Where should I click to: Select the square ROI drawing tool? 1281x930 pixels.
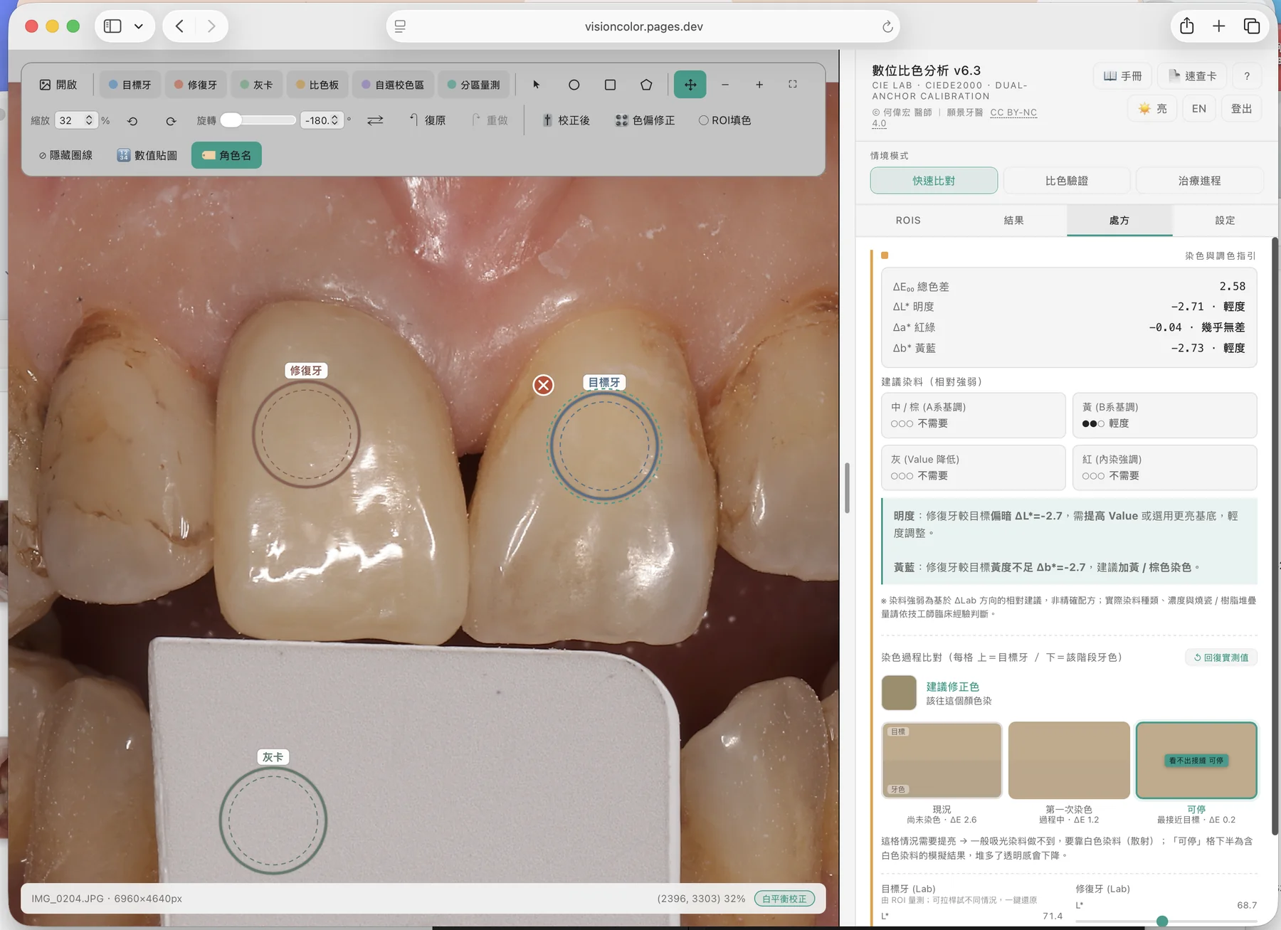tap(610, 85)
